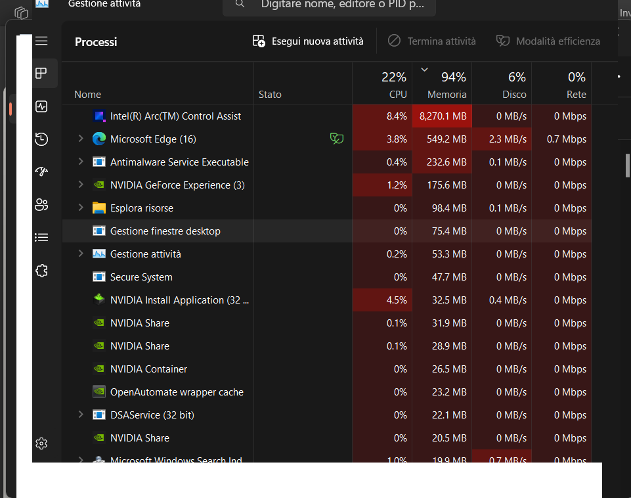631x498 pixels.
Task: Click the 8,270.1 MB memory value
Action: point(443,116)
